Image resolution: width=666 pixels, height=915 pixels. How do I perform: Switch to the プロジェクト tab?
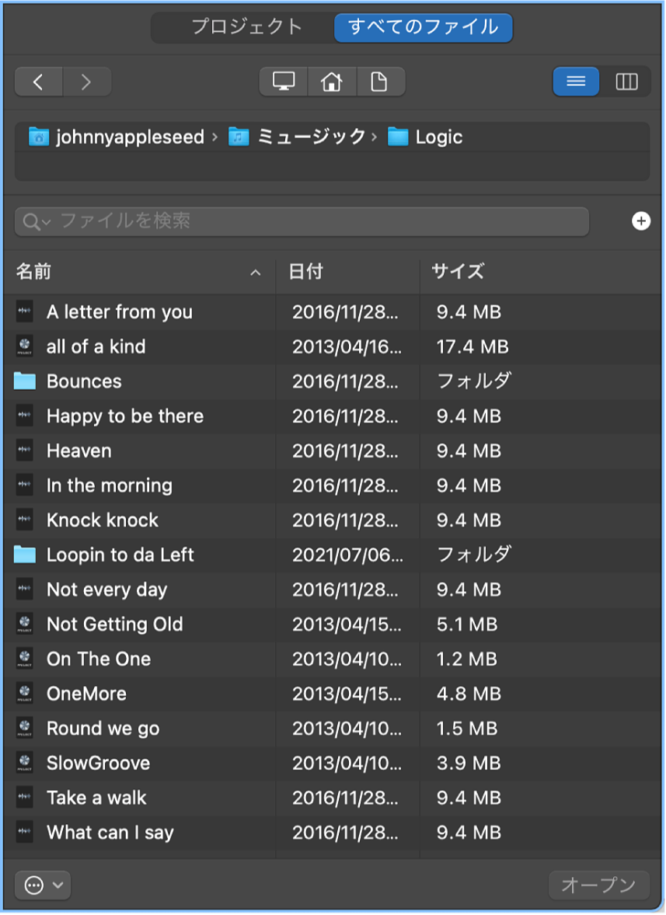click(x=248, y=27)
